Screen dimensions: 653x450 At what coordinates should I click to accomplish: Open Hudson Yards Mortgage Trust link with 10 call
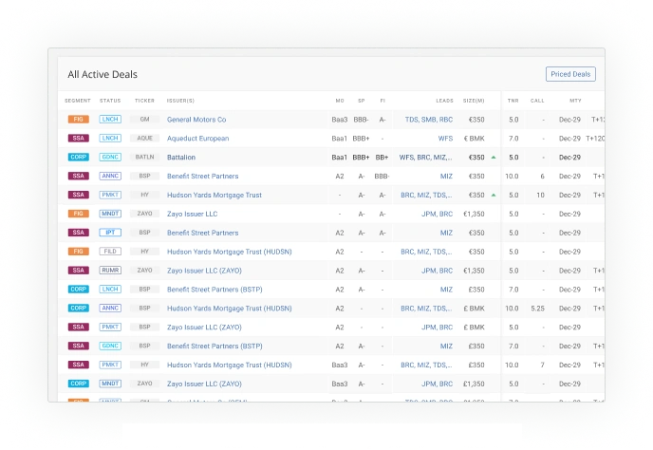[x=215, y=195]
